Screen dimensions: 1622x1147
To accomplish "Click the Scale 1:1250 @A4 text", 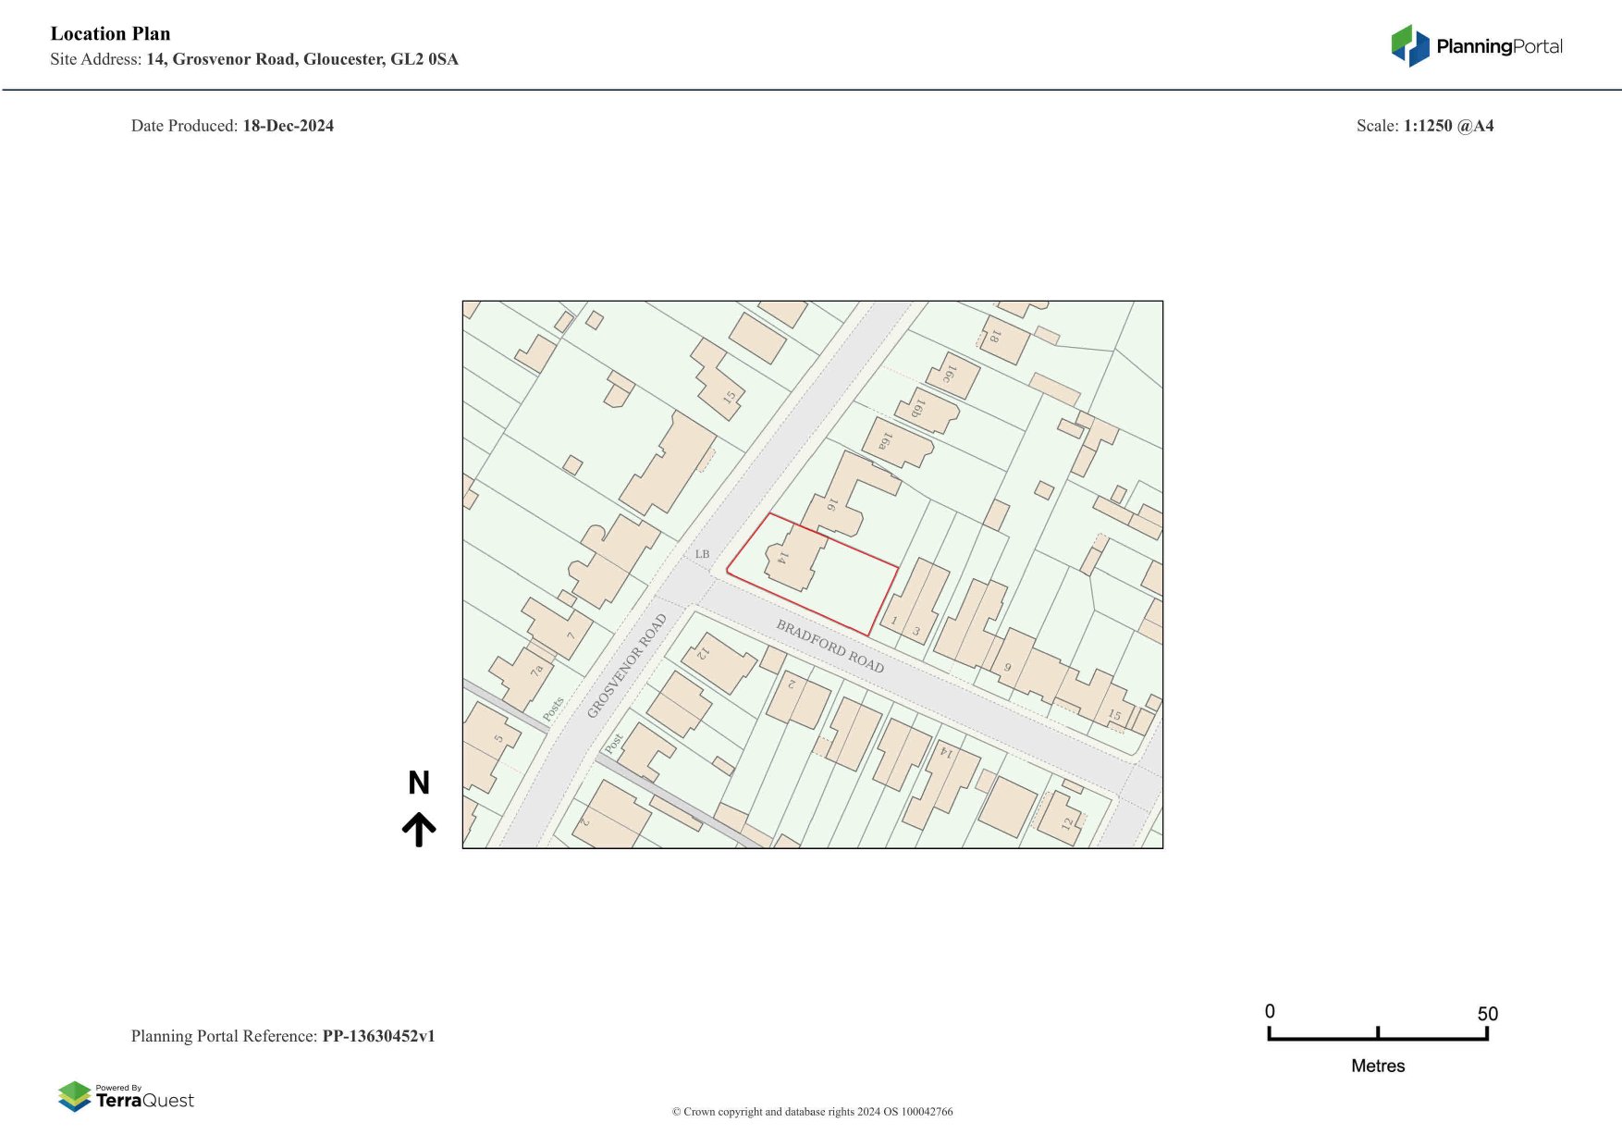I will pos(1424,126).
